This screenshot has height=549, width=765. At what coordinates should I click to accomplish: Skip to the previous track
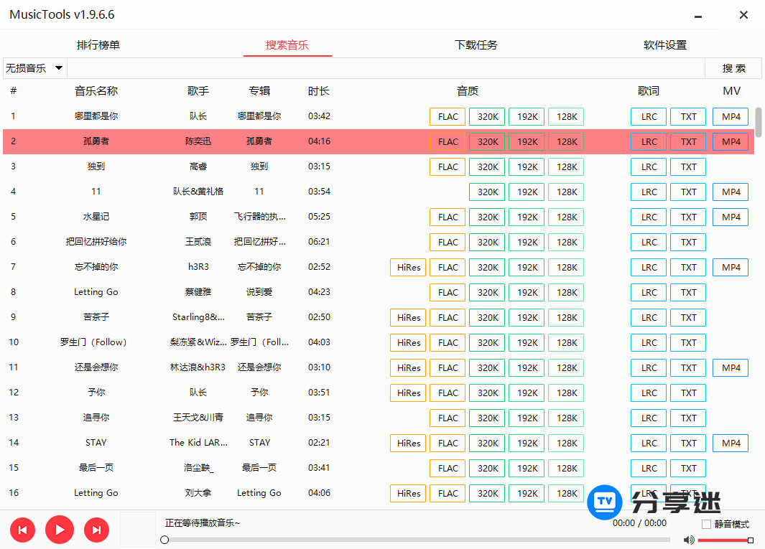[x=22, y=530]
